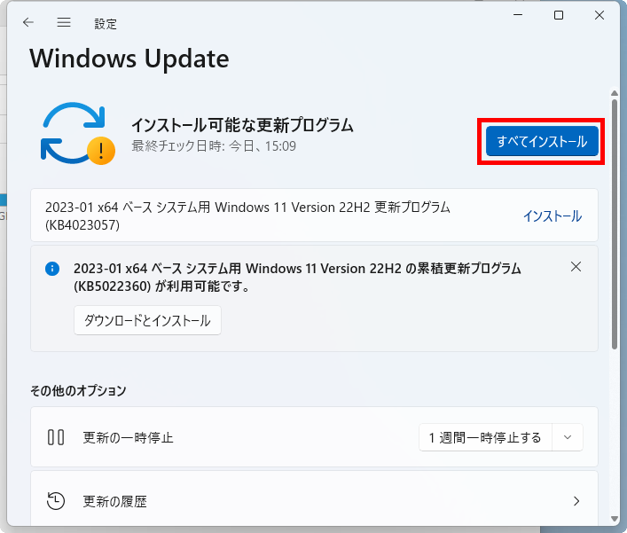Screen dimensions: 627x533
Task: Open 更新の履歴 with the chevron
Action: click(x=576, y=501)
